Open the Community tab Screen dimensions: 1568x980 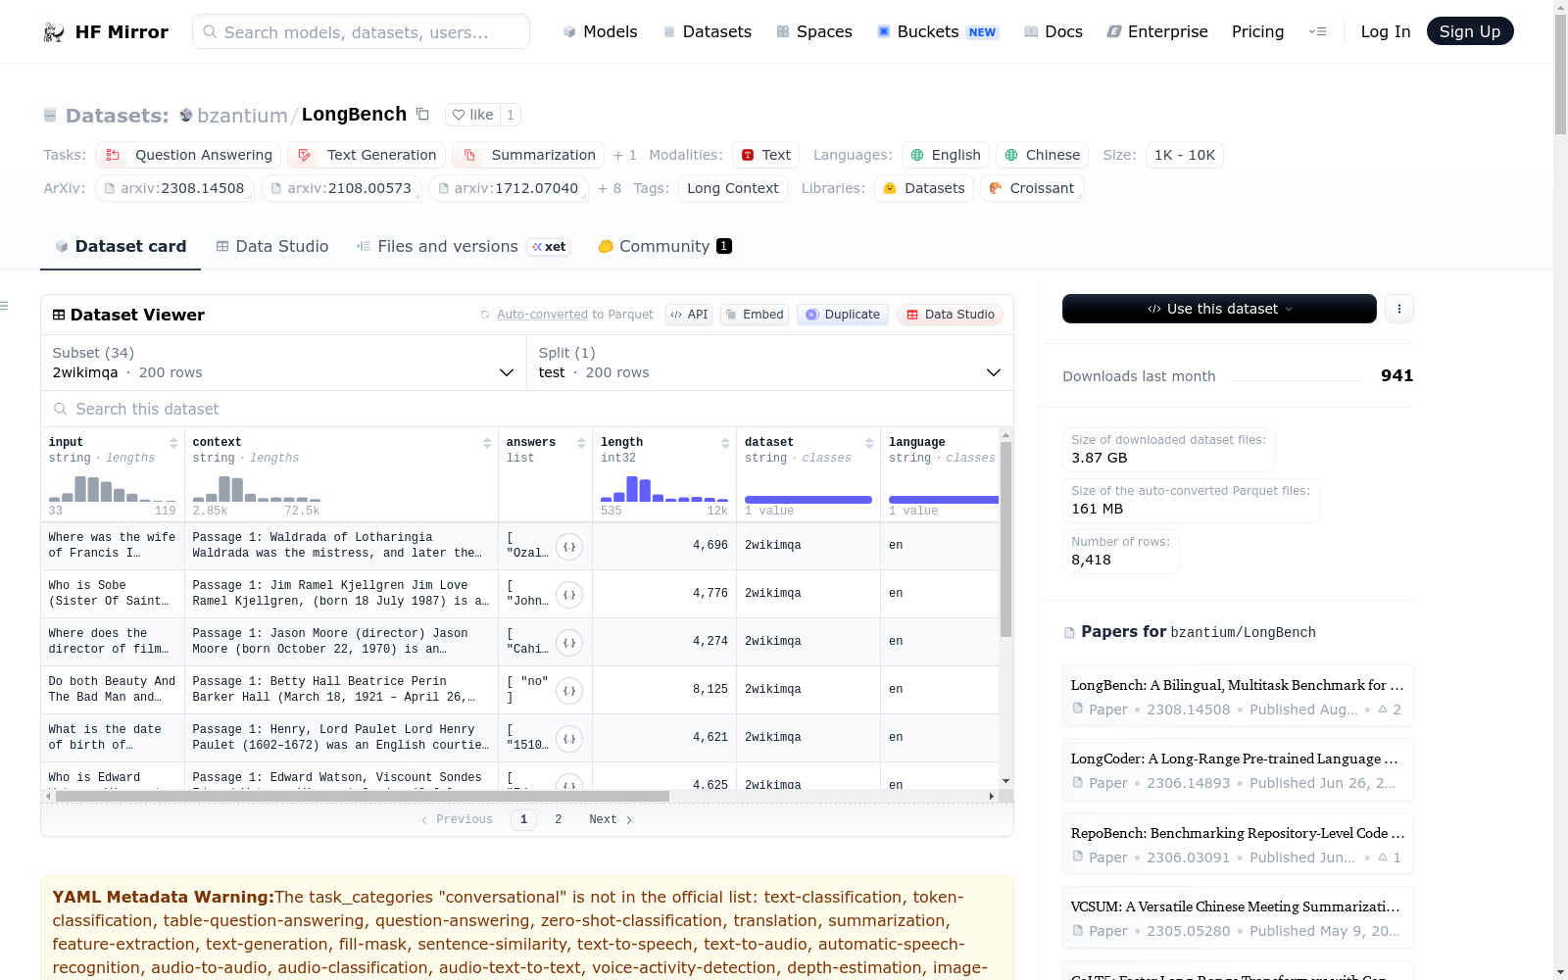664,246
